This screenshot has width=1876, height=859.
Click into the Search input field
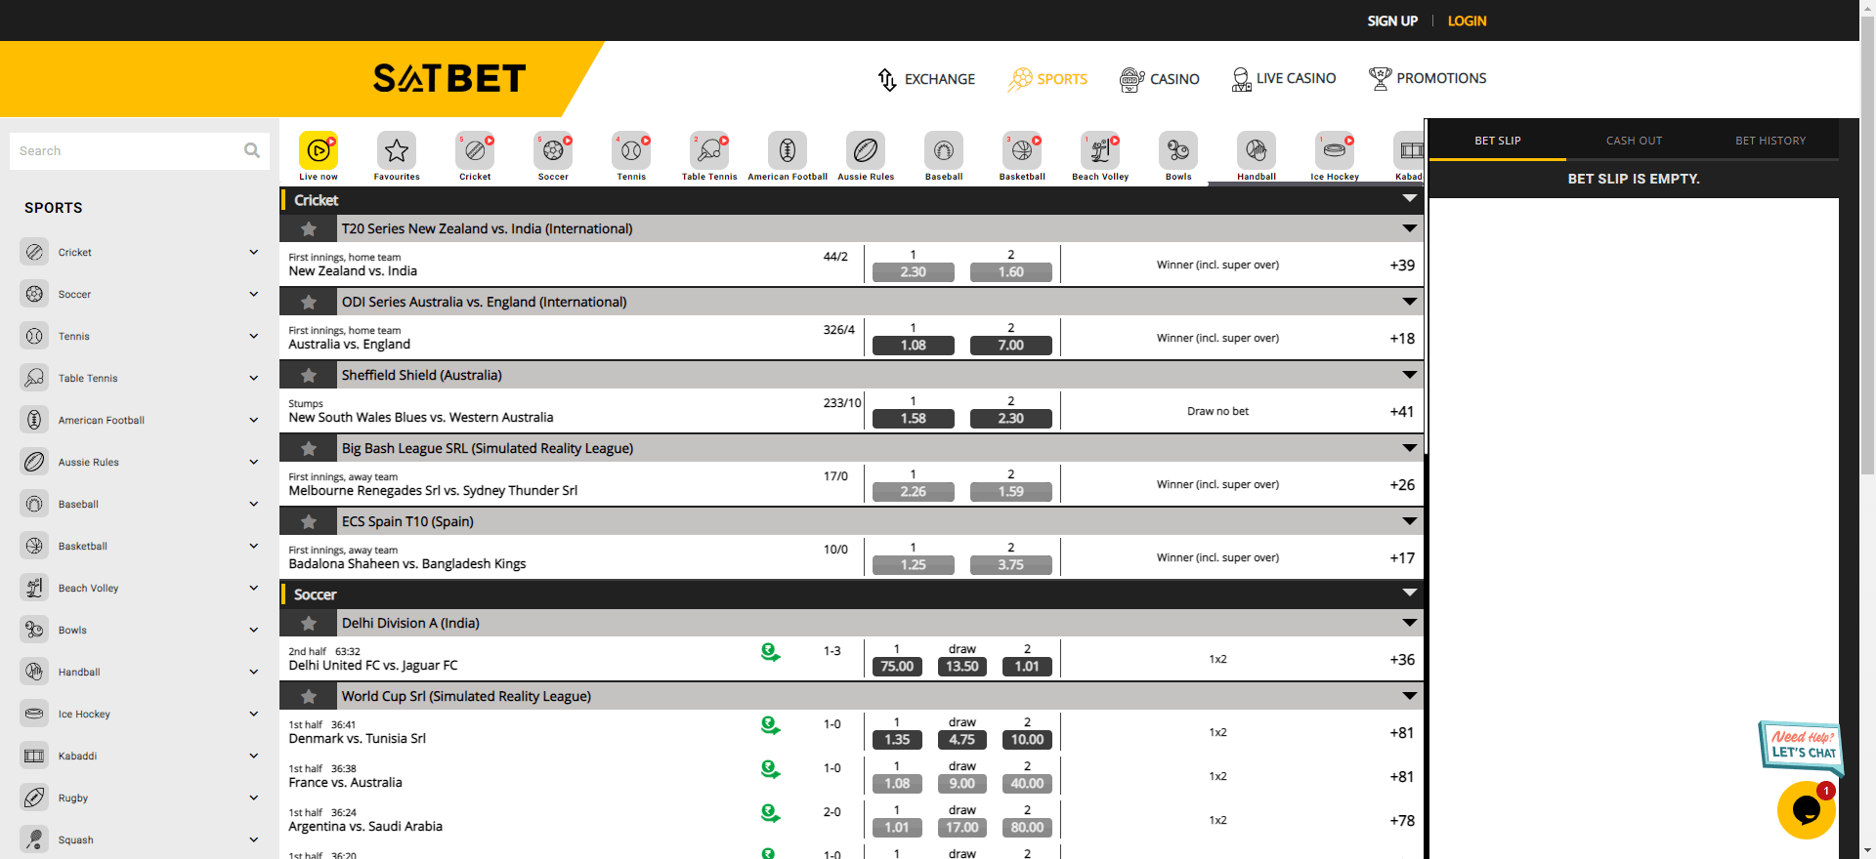click(127, 151)
